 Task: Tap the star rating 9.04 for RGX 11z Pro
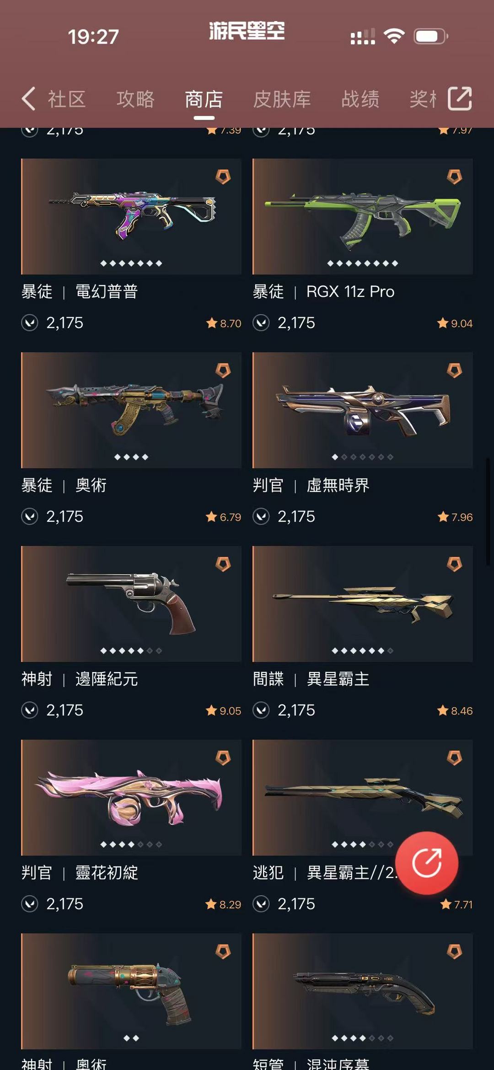455,323
